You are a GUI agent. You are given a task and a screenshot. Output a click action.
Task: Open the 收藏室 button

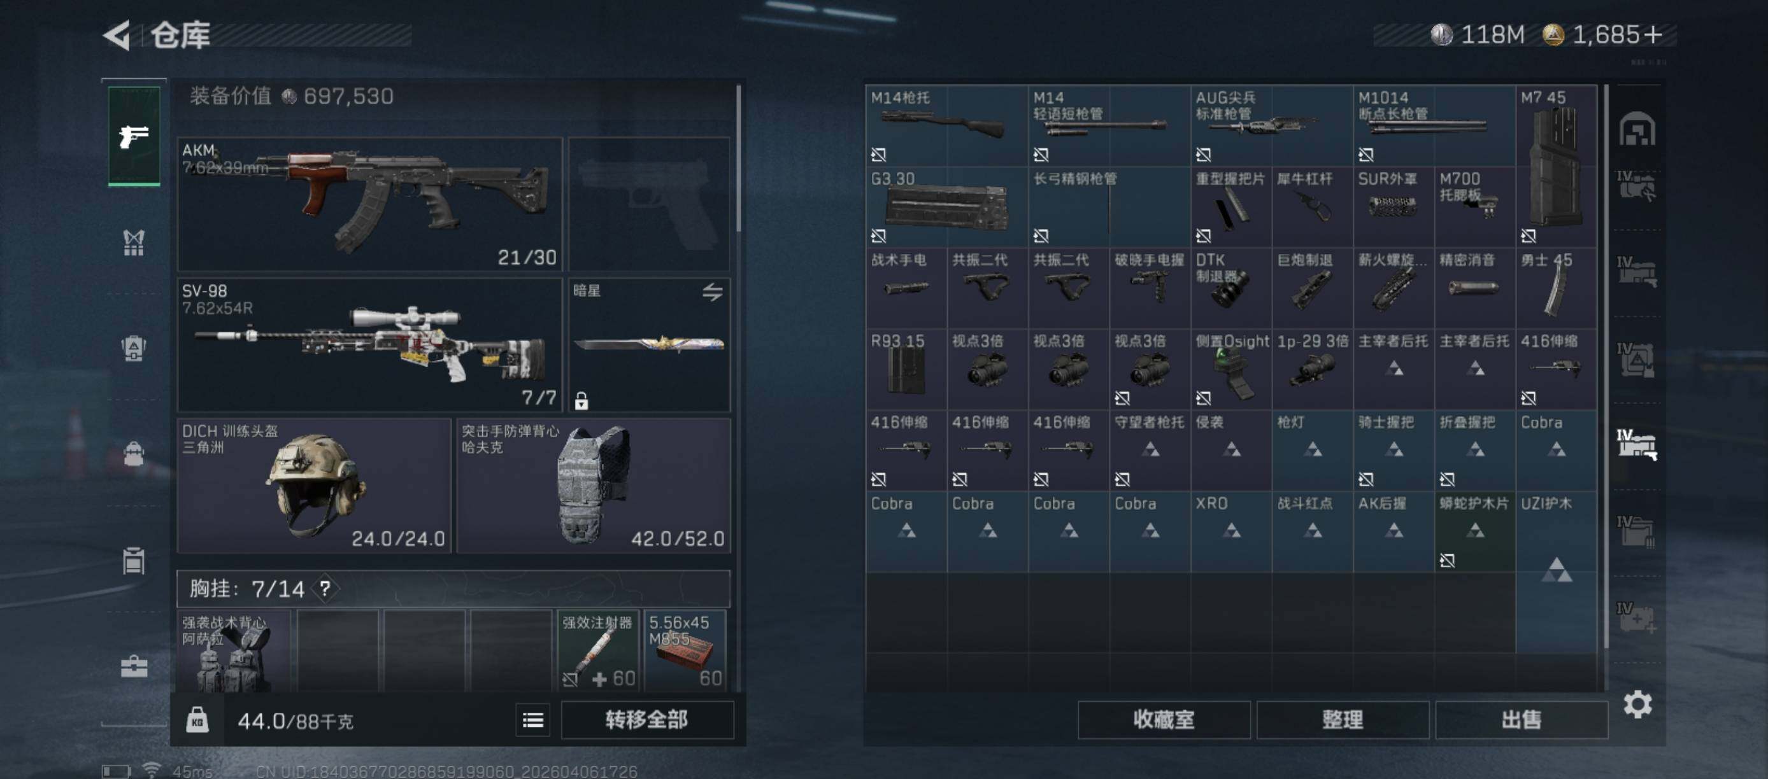coord(1164,719)
